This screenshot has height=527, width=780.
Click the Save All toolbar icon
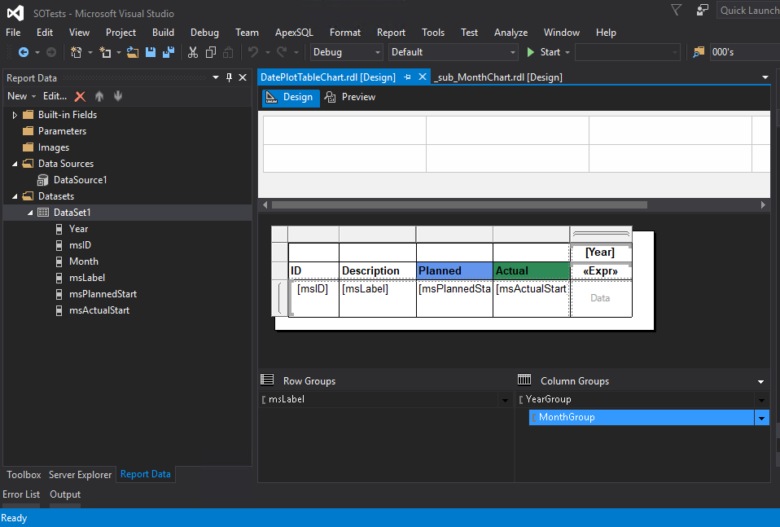coord(169,52)
